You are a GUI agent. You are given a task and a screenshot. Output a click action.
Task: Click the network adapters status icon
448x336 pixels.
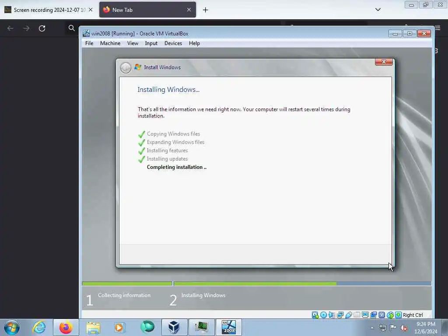(x=340, y=315)
